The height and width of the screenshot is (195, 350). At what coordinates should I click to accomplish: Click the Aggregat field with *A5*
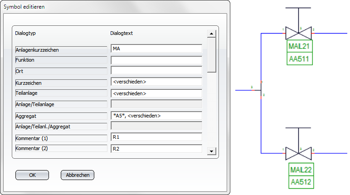tap(156, 116)
